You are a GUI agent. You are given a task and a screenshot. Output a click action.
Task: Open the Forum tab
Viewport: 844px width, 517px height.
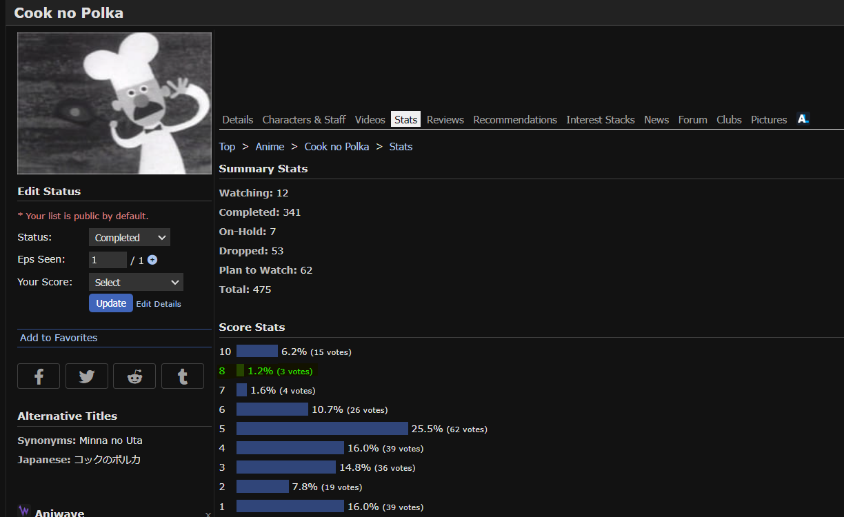coord(693,119)
